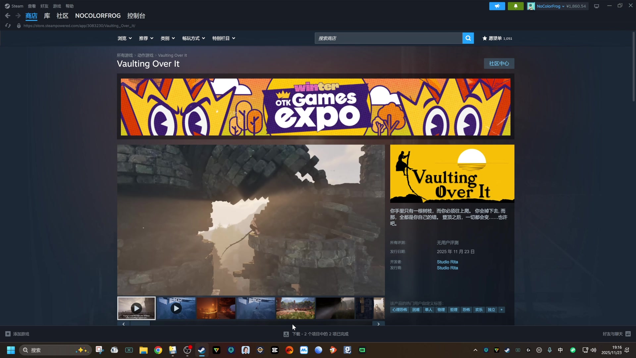Play the second trailer thumbnail
636x358 pixels.
(x=176, y=308)
